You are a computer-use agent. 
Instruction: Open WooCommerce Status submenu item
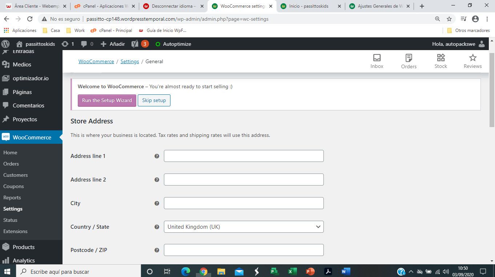[10, 220]
